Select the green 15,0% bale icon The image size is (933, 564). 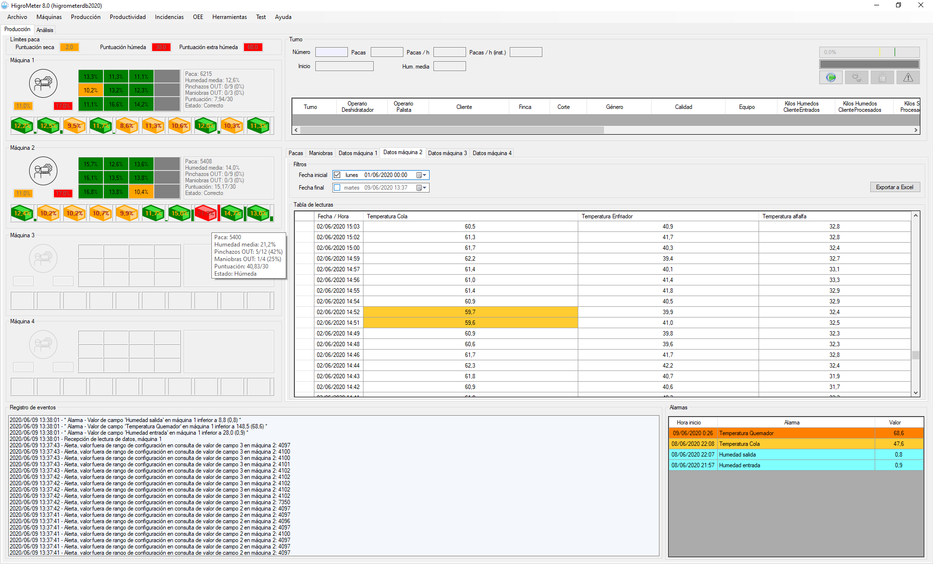pos(180,213)
